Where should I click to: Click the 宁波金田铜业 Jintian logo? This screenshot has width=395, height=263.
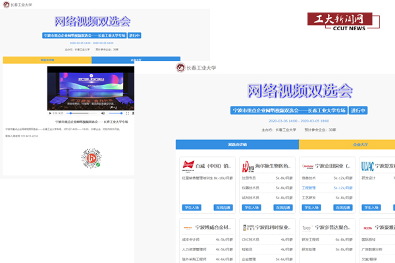[x=307, y=166]
